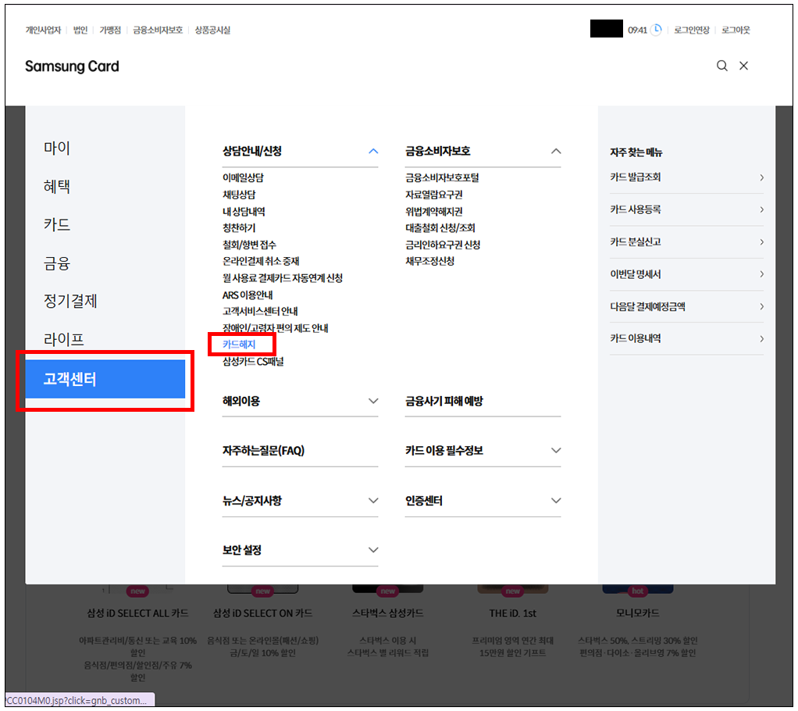
Task: Open 카드 발급조회 arrow in quick menu
Action: tap(761, 177)
